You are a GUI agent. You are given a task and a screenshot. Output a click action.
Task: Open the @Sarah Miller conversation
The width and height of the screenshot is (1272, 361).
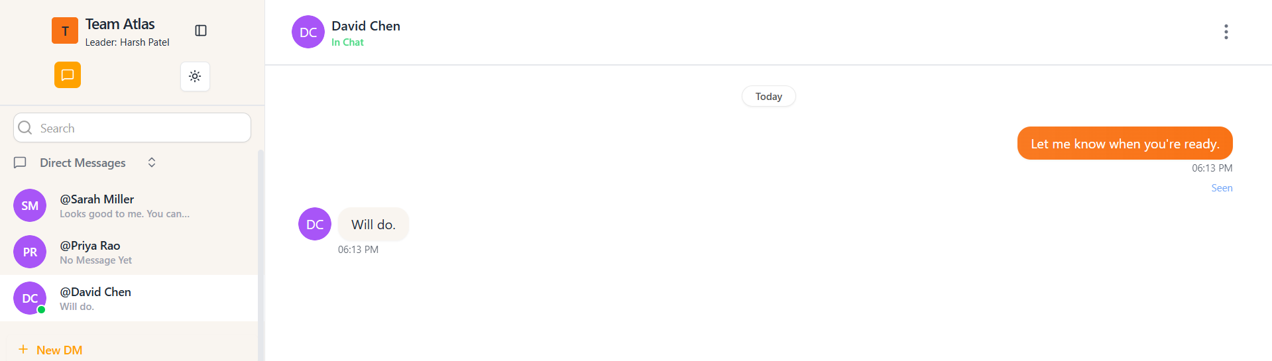(x=125, y=205)
